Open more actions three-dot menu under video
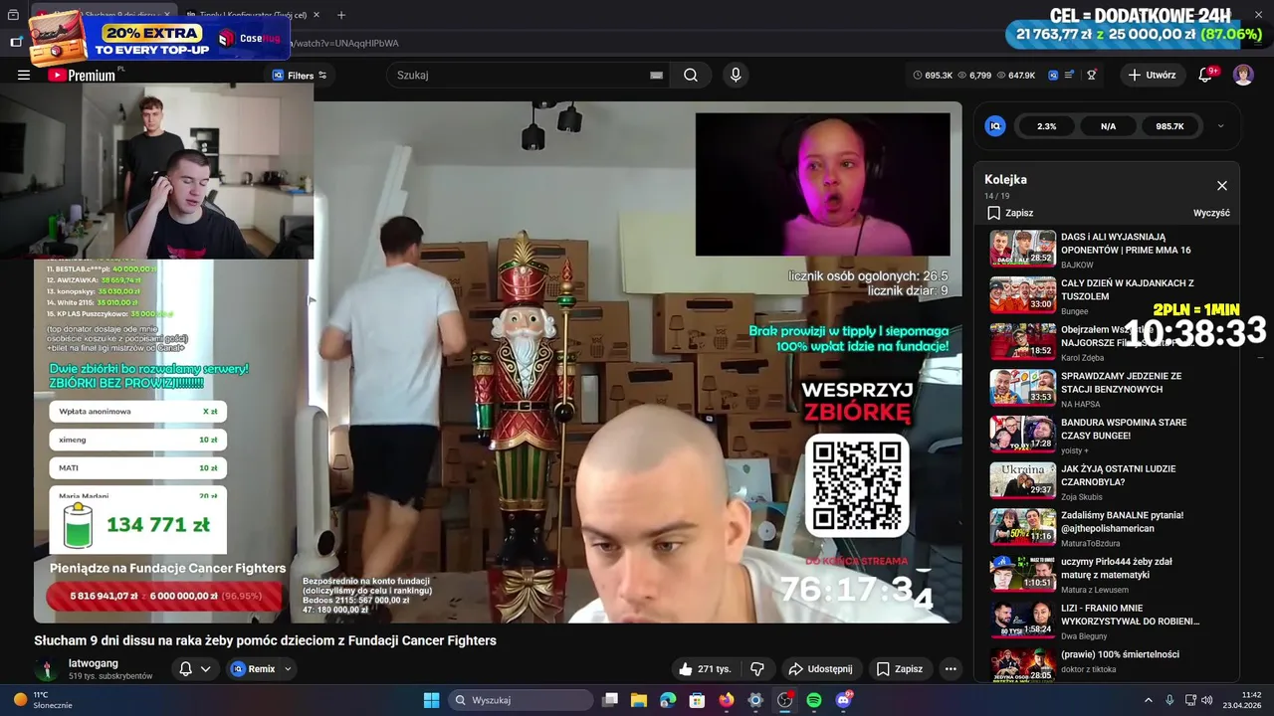The image size is (1274, 716). (x=951, y=669)
